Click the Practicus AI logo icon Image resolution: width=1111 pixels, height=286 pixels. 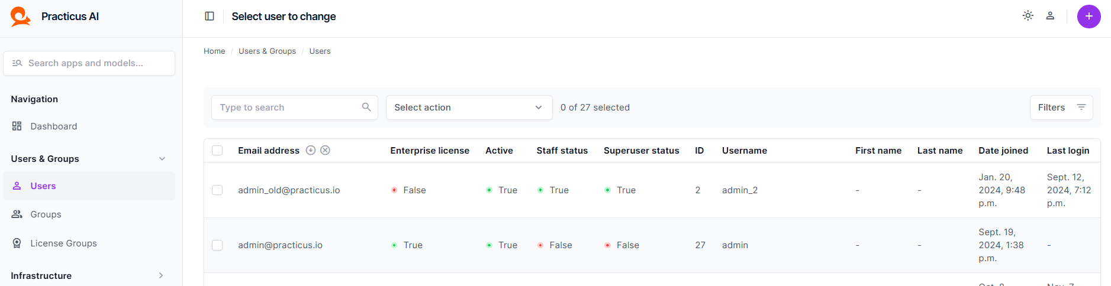click(x=20, y=17)
